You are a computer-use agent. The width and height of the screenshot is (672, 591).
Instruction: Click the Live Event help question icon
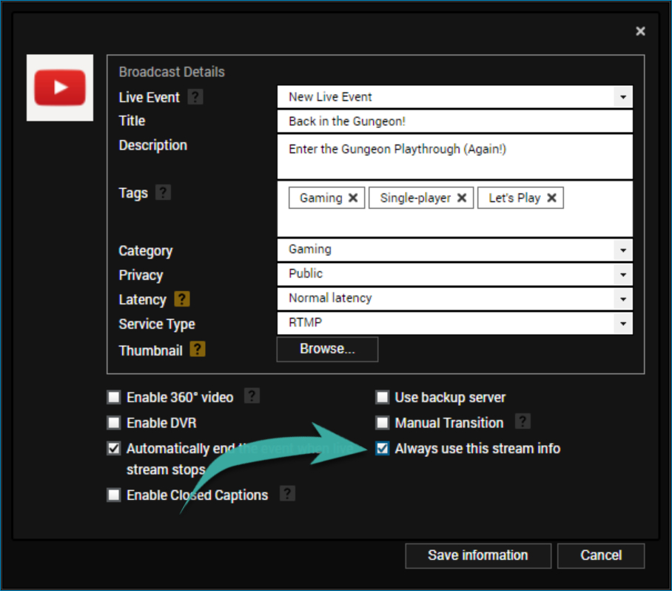195,97
